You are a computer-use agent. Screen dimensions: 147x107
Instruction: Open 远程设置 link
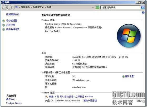11,25
